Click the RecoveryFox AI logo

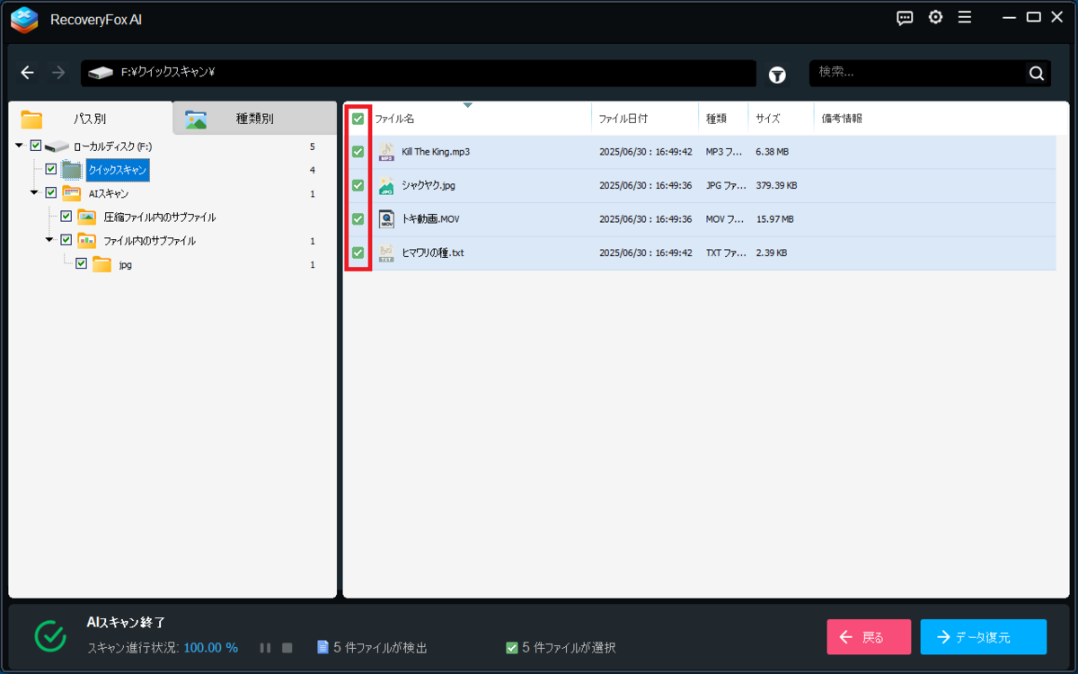pos(24,19)
